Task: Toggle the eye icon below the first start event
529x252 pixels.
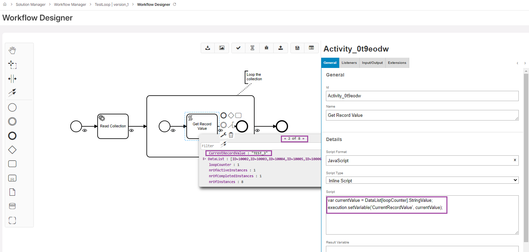Action: click(x=85, y=130)
